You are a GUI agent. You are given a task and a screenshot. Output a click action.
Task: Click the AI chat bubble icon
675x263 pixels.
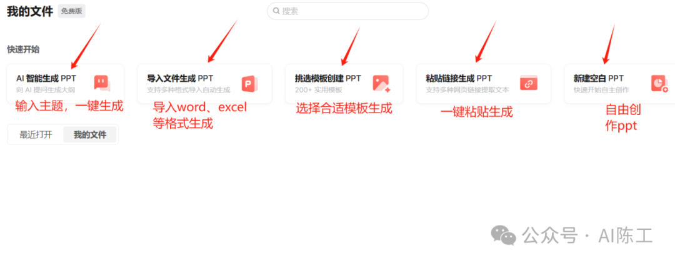(102, 83)
